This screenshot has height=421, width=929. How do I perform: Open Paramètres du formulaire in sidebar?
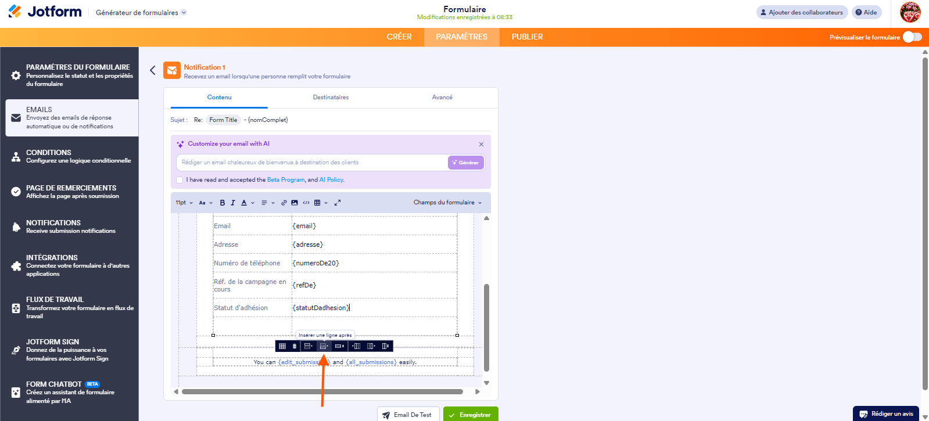pos(72,75)
